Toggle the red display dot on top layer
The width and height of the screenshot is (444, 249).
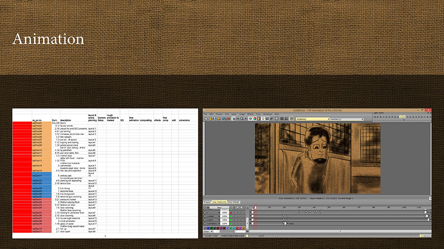(x=231, y=213)
